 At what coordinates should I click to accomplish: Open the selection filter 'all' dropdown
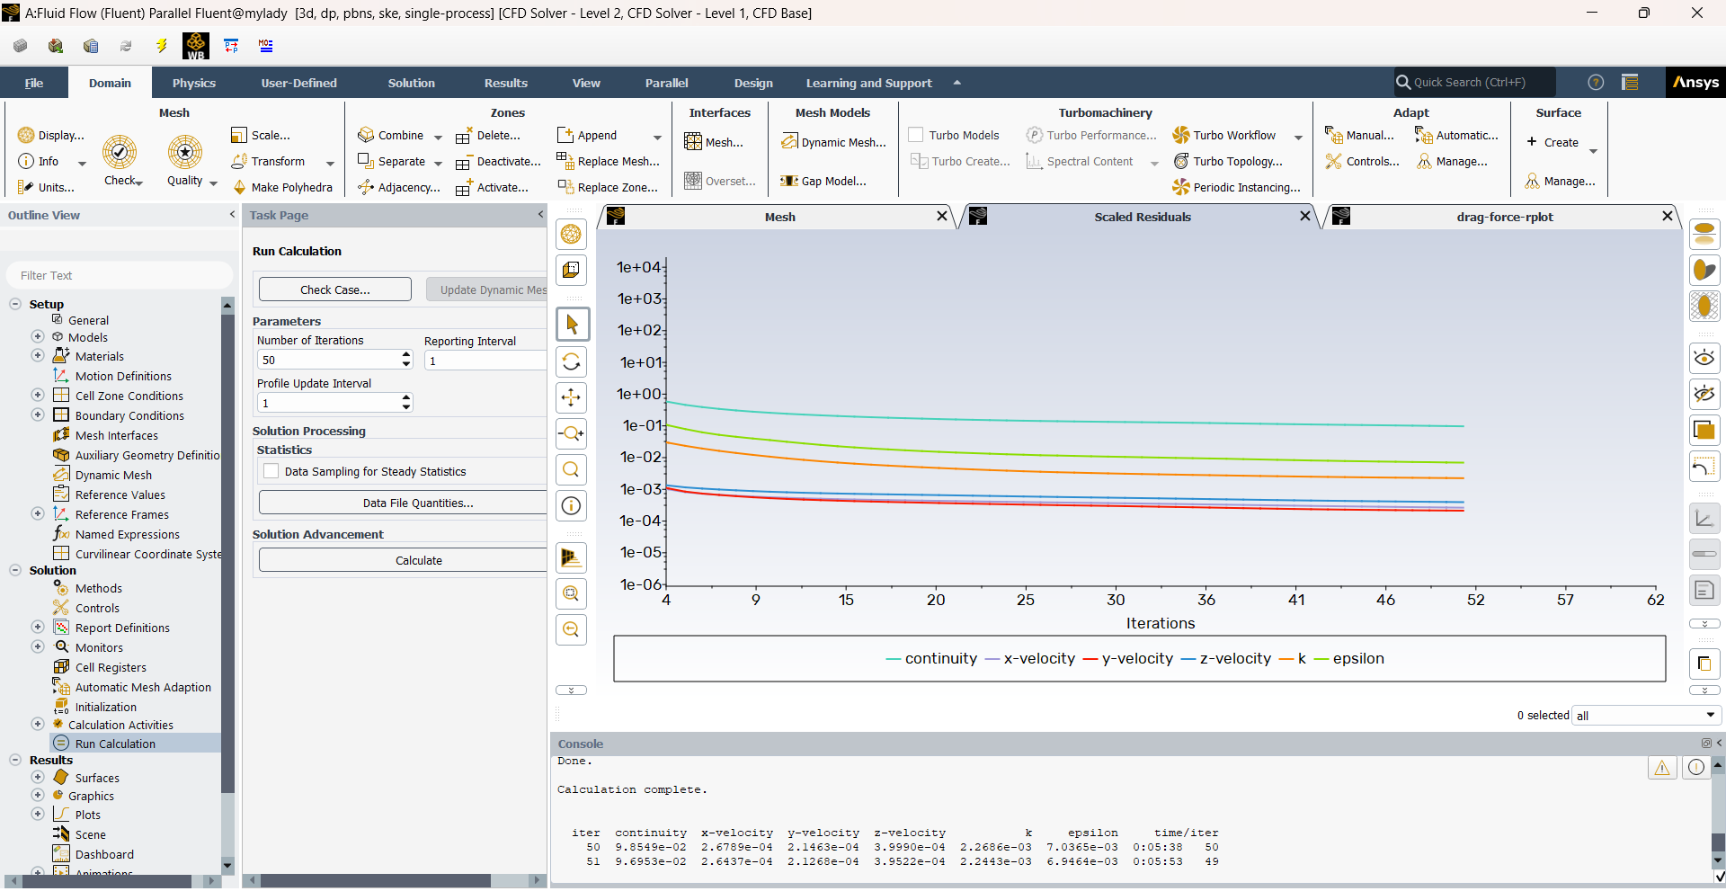pos(1647,716)
